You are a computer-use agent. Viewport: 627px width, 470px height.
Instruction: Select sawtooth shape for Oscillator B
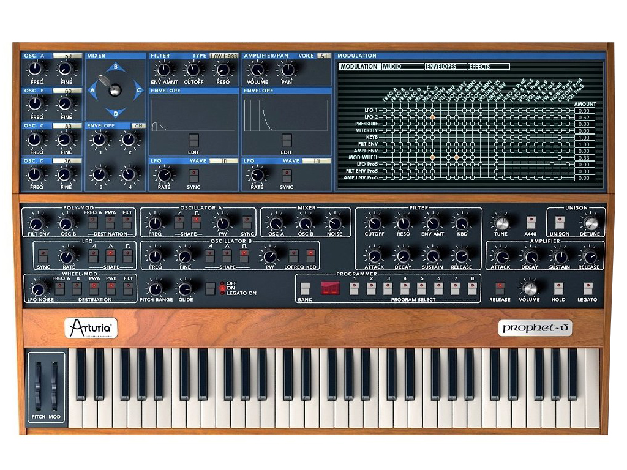pos(210,255)
